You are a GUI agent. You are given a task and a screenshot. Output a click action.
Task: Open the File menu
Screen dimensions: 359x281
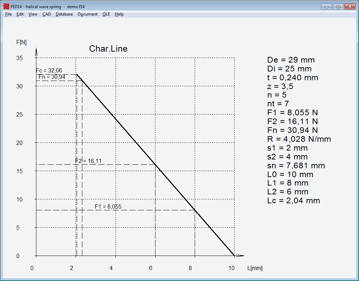coord(8,14)
